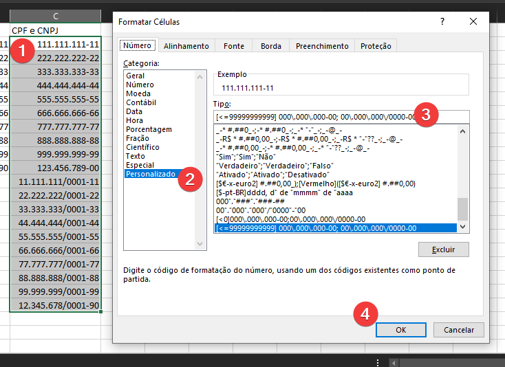Image resolution: width=505 pixels, height=367 pixels.
Task: Select cell with 222.222.222-22
Action: [x=56, y=58]
